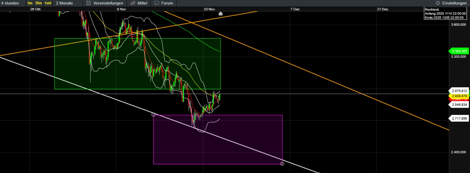
Task: Click the yellow 2.929,879 price label
Action: click(459, 96)
